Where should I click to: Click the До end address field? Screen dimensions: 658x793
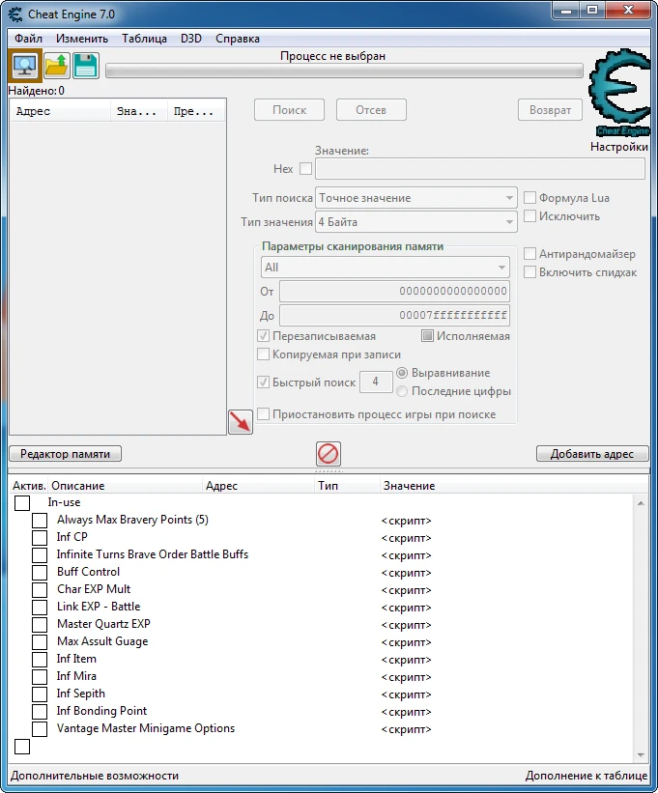[x=394, y=315]
